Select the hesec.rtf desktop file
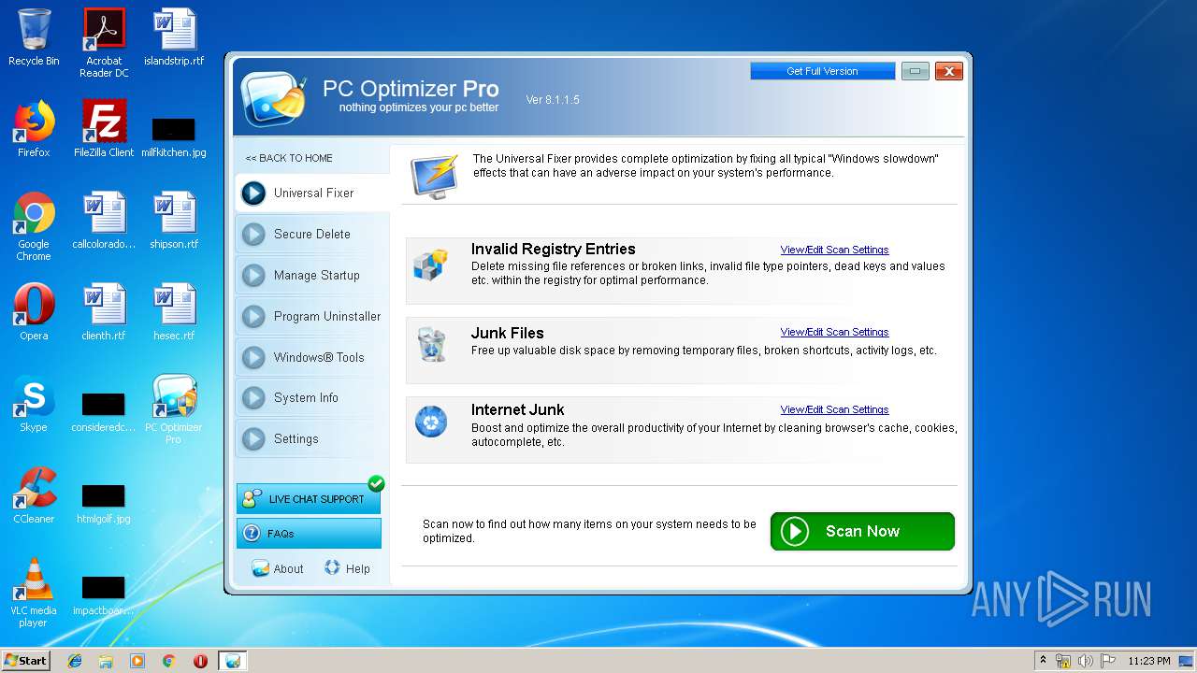The height and width of the screenshot is (673, 1197). click(x=174, y=312)
